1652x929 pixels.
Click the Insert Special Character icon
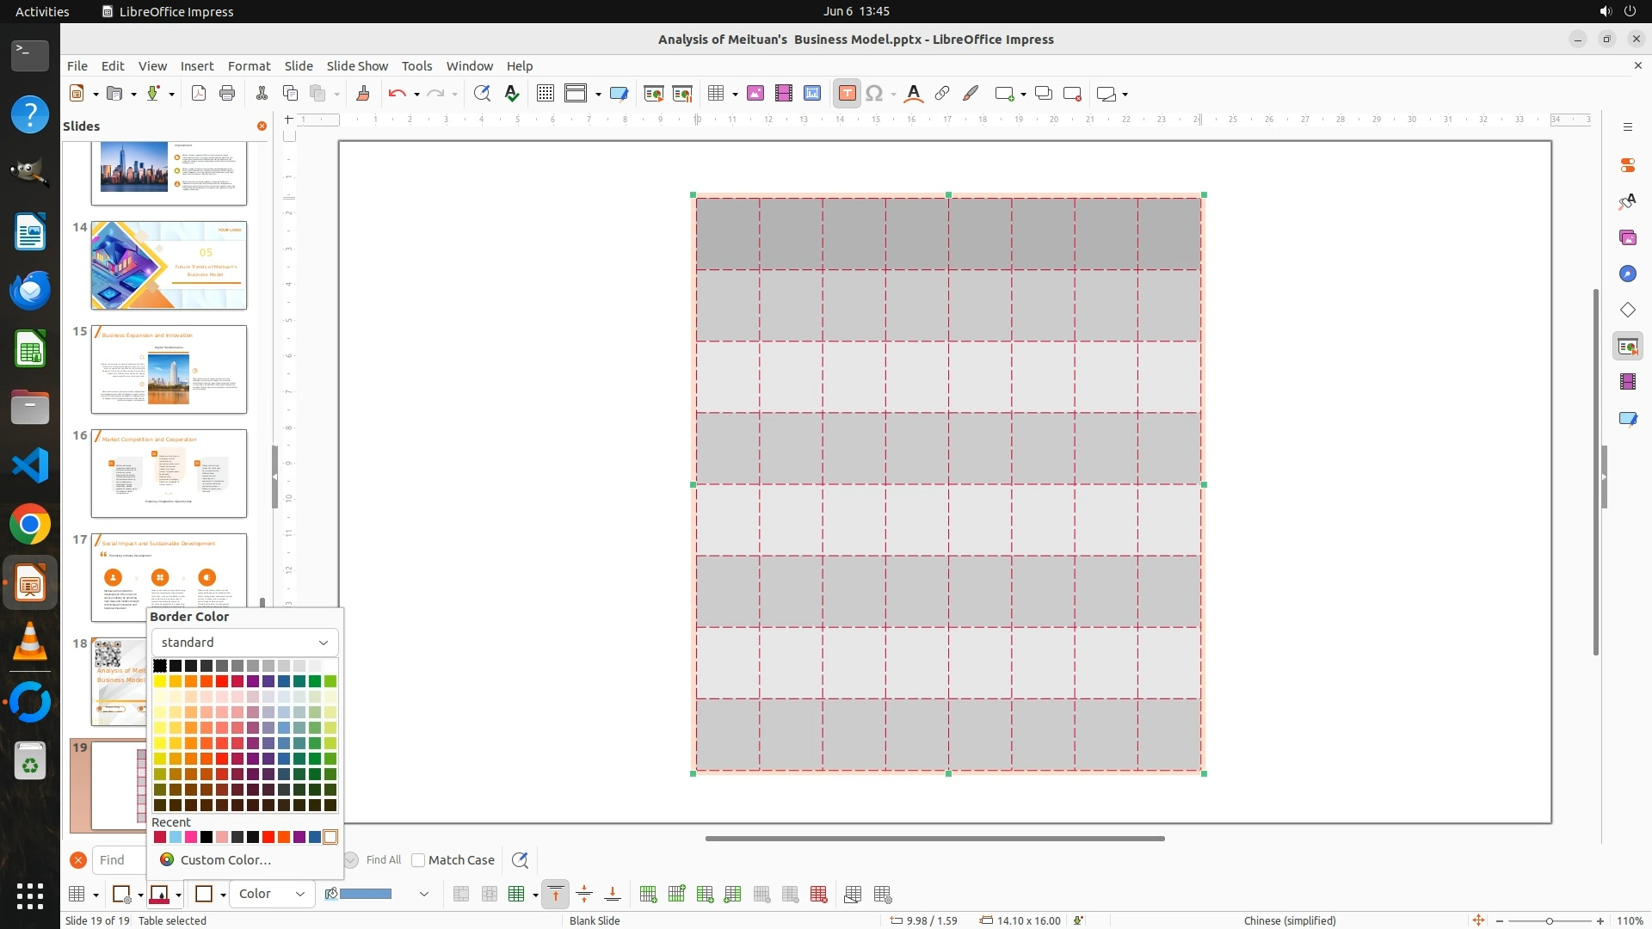[x=874, y=94]
